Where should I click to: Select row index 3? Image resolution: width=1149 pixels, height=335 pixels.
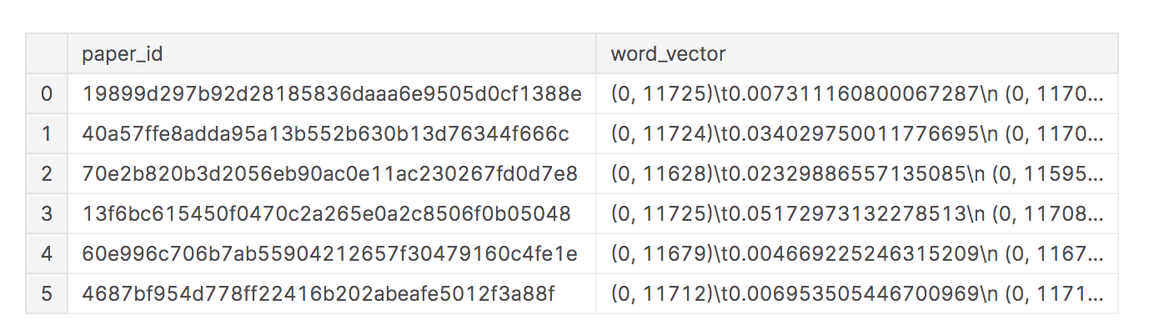pos(47,214)
